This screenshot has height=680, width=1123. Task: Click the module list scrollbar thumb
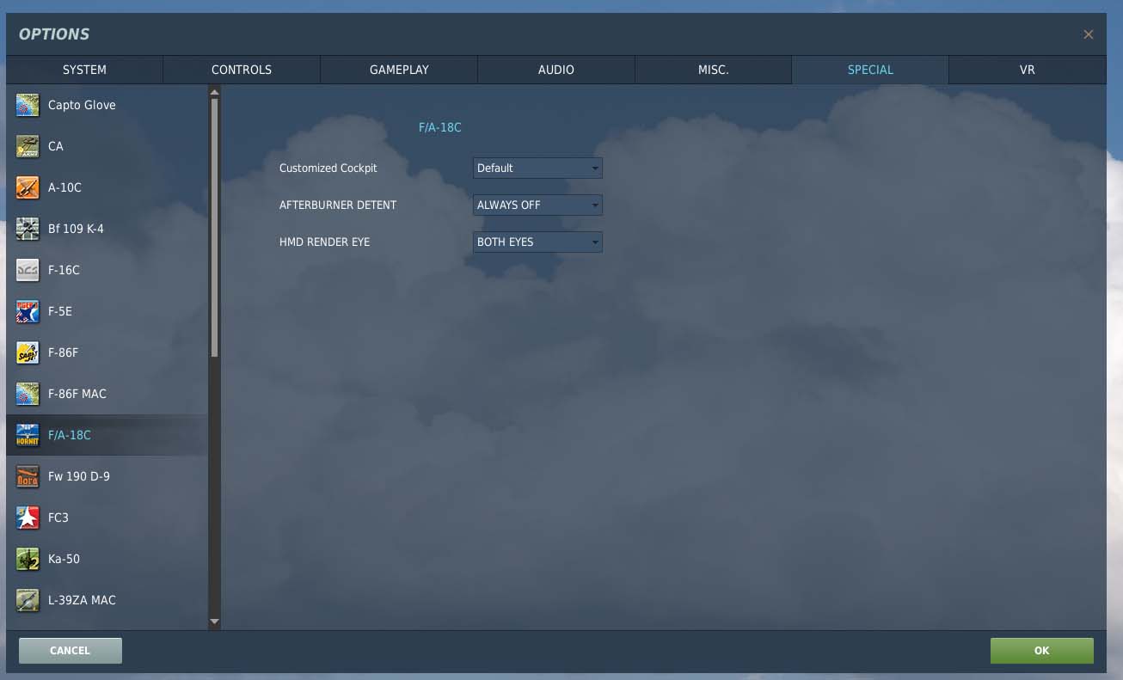[215, 228]
